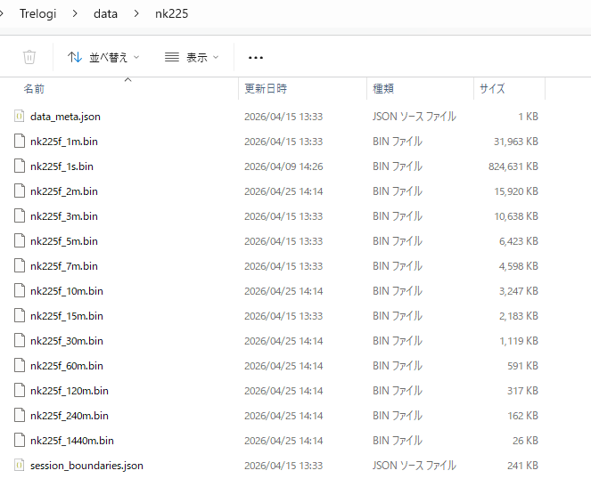The image size is (591, 495).
Task: Select the session_boundaries.json file icon
Action: (20, 466)
